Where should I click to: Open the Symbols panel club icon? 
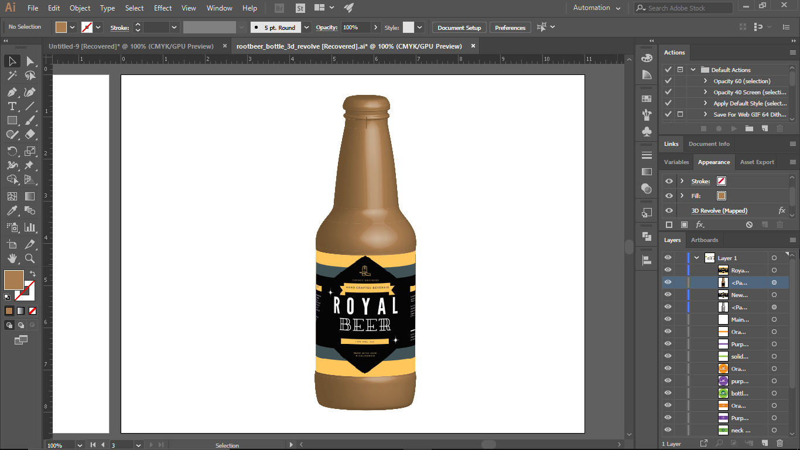pos(647,132)
